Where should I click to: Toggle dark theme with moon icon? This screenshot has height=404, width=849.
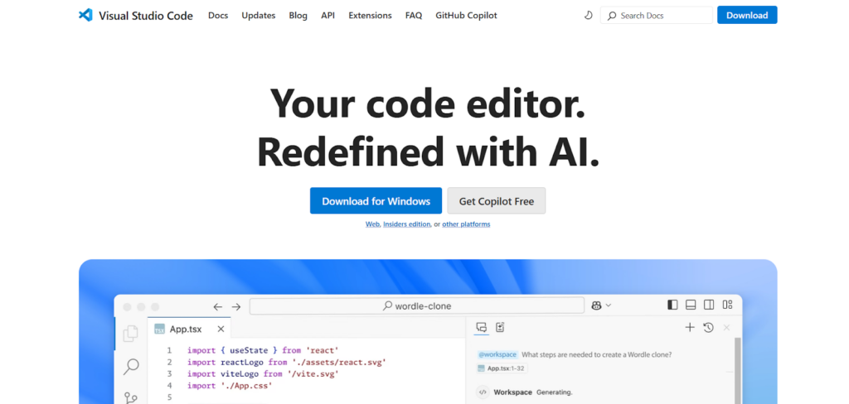point(589,16)
